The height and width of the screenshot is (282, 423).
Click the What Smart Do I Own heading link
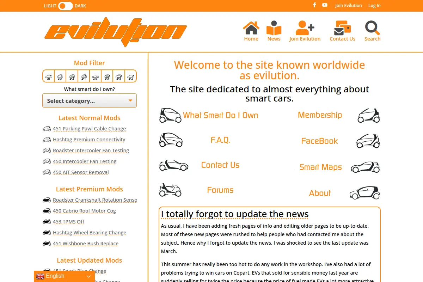tap(221, 115)
